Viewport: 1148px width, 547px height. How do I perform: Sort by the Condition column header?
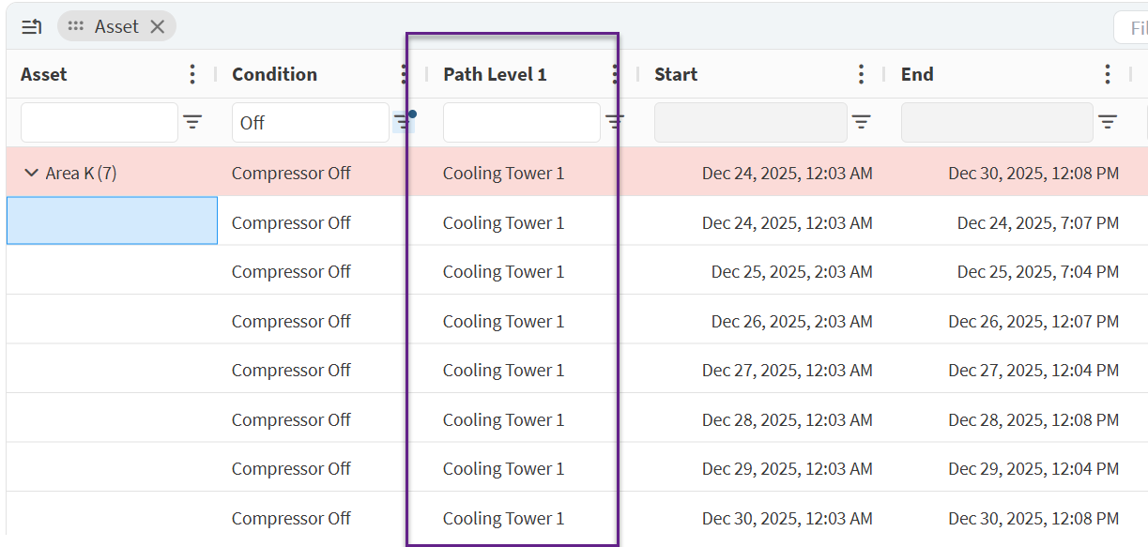click(x=274, y=74)
